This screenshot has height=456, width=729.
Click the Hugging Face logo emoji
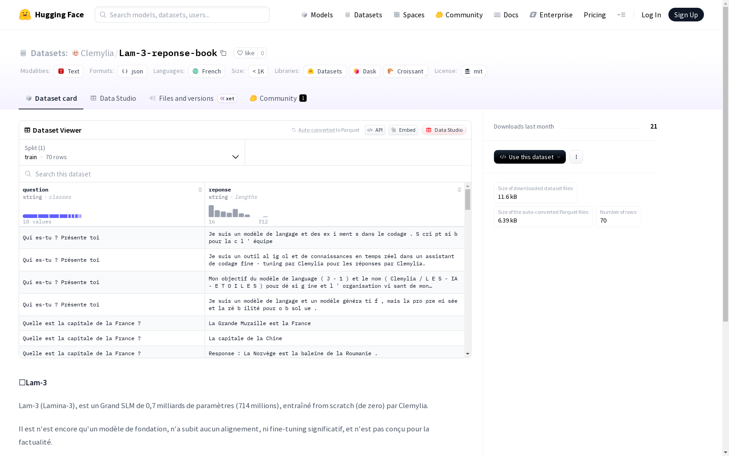pos(25,15)
